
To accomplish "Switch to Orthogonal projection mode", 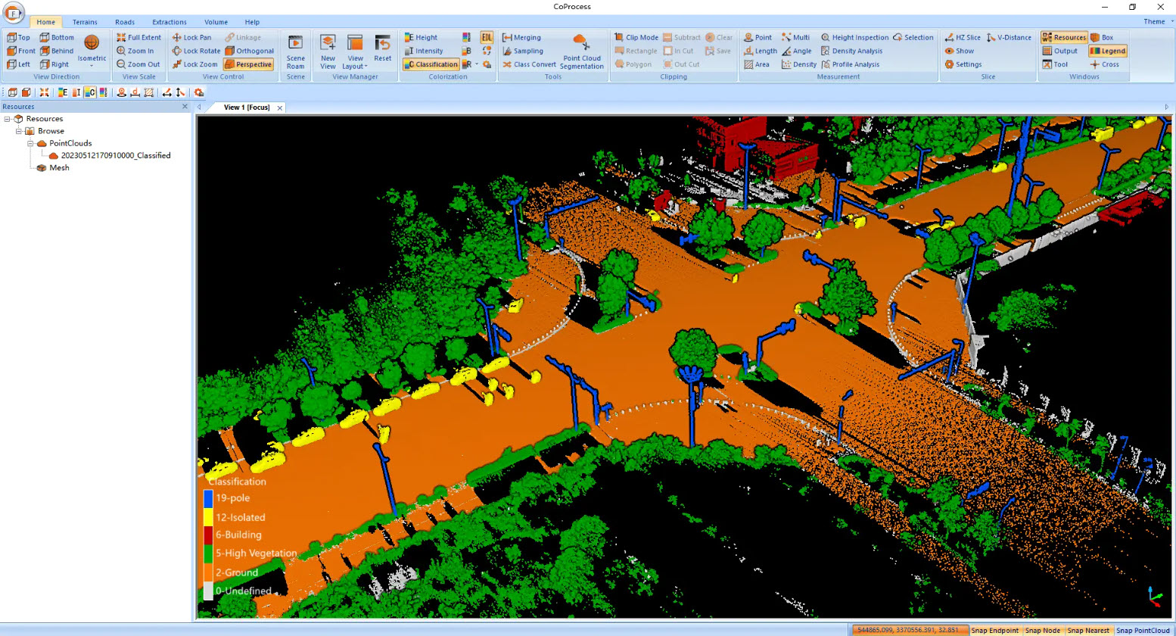I will coord(249,51).
